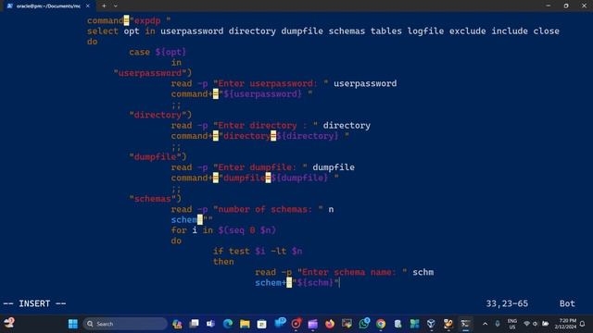Click the taskbar Search box
Screen dimensions: 593x333
(125, 324)
